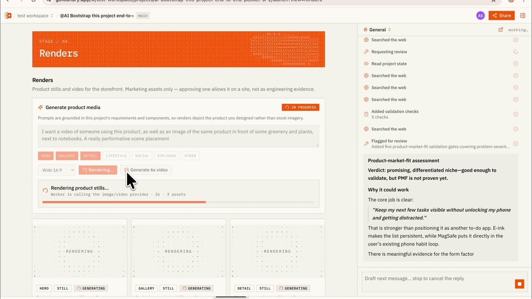The width and height of the screenshot is (532, 299).
Task: Open General chat in external window
Action: click(501, 30)
